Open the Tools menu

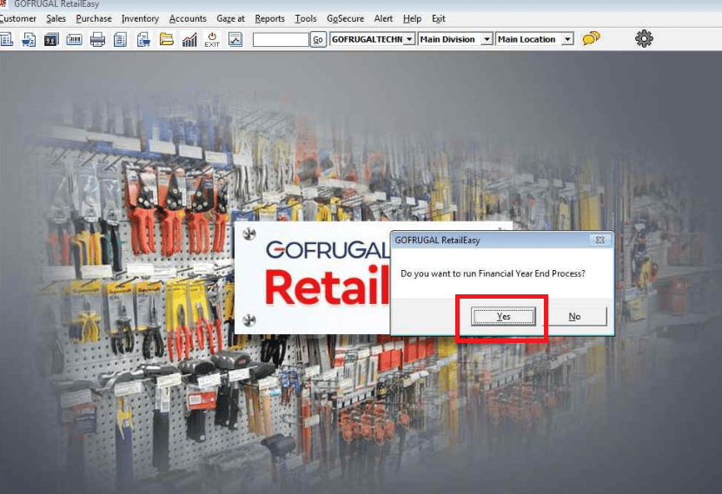306,18
